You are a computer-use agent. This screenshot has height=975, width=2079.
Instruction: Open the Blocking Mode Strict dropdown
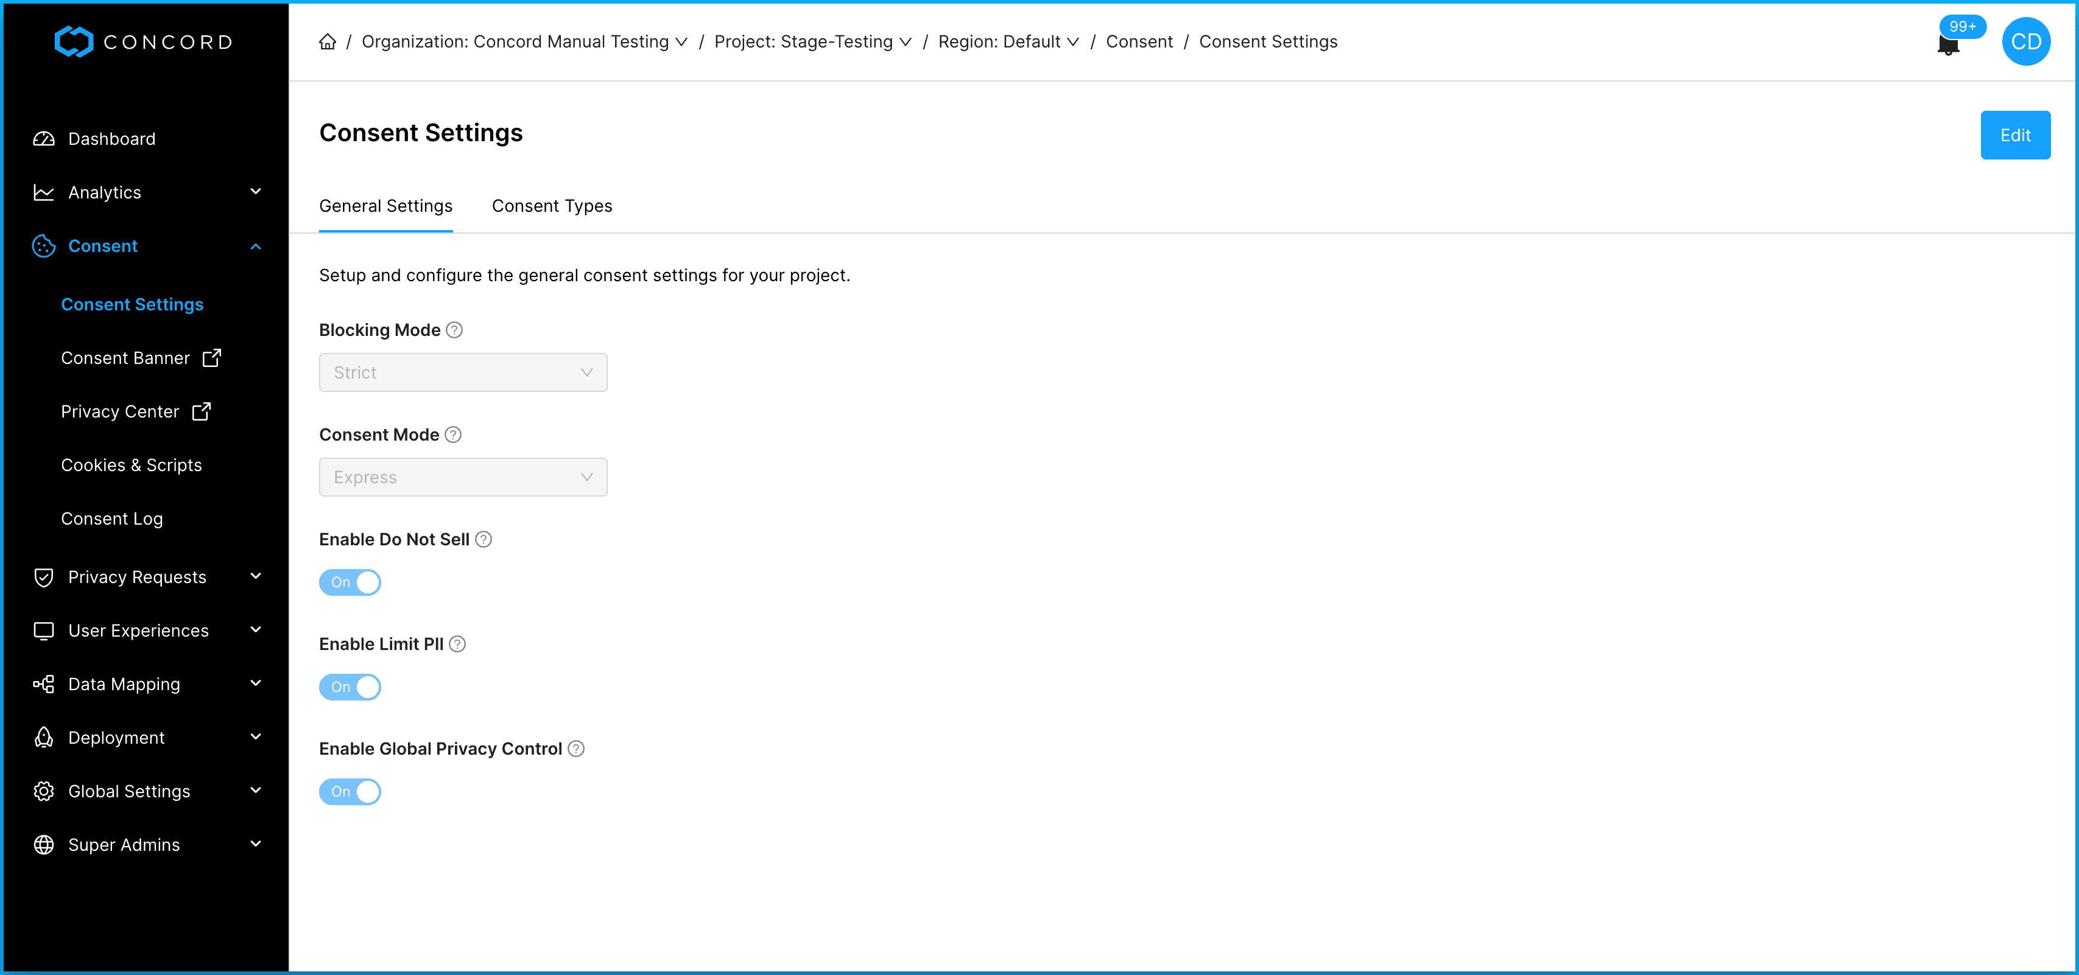(x=462, y=372)
